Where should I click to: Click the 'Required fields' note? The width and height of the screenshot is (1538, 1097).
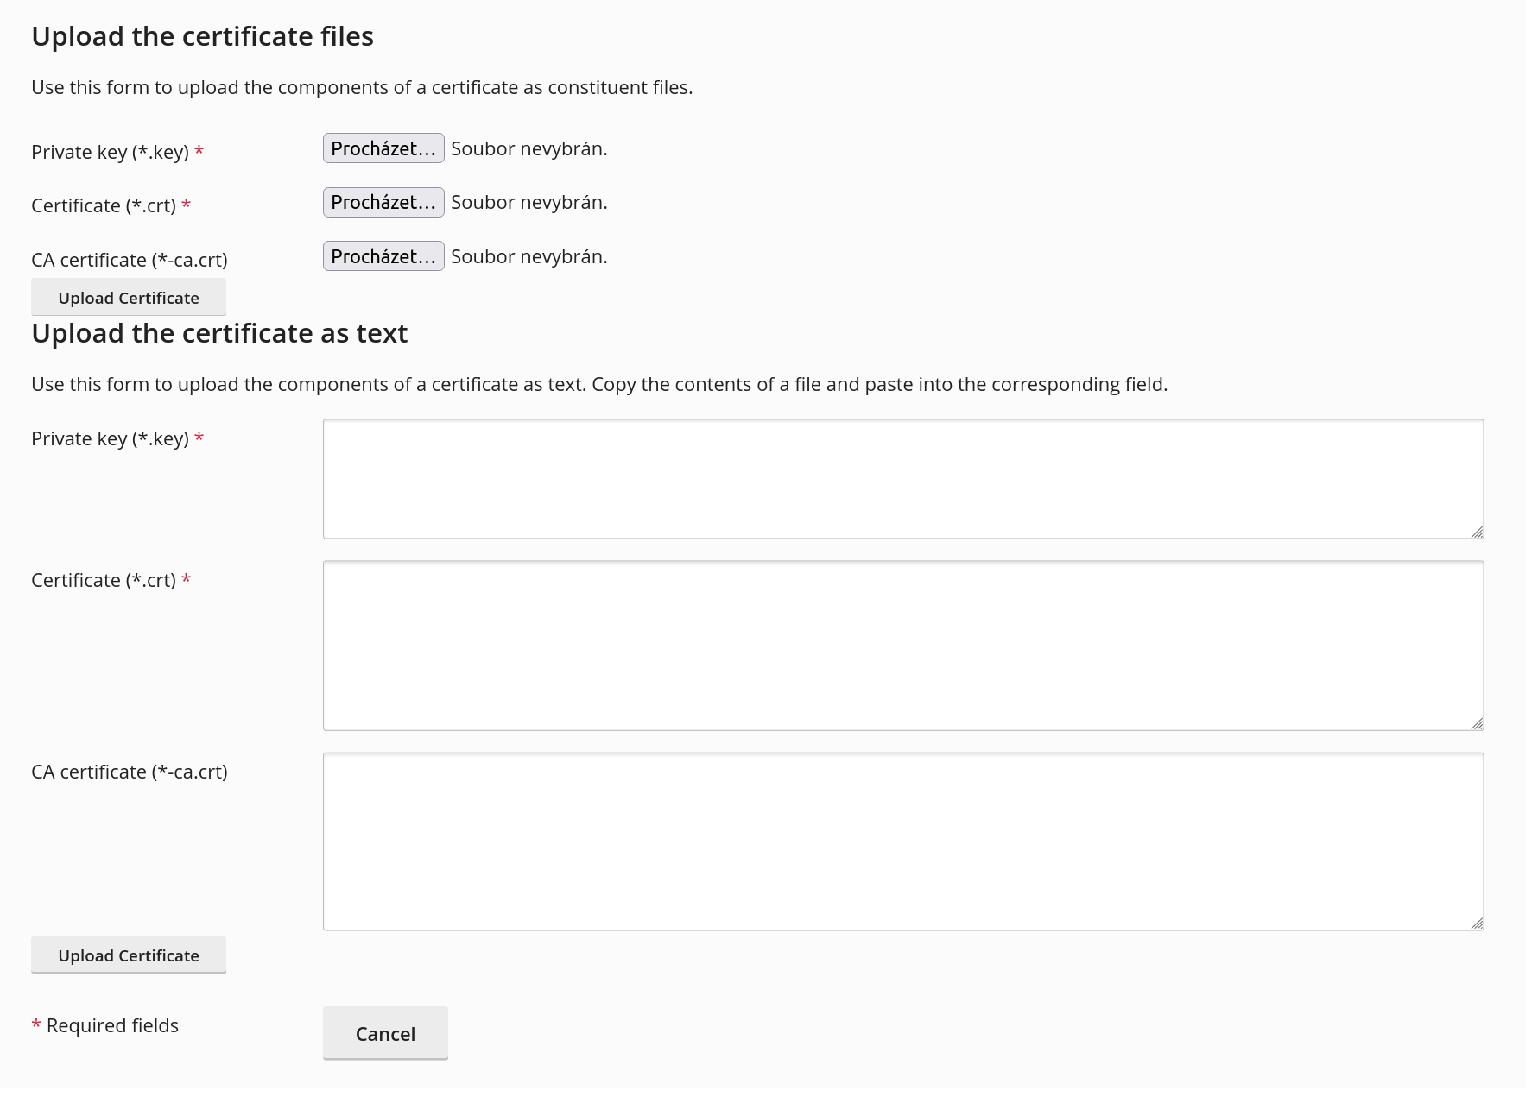[112, 1025]
